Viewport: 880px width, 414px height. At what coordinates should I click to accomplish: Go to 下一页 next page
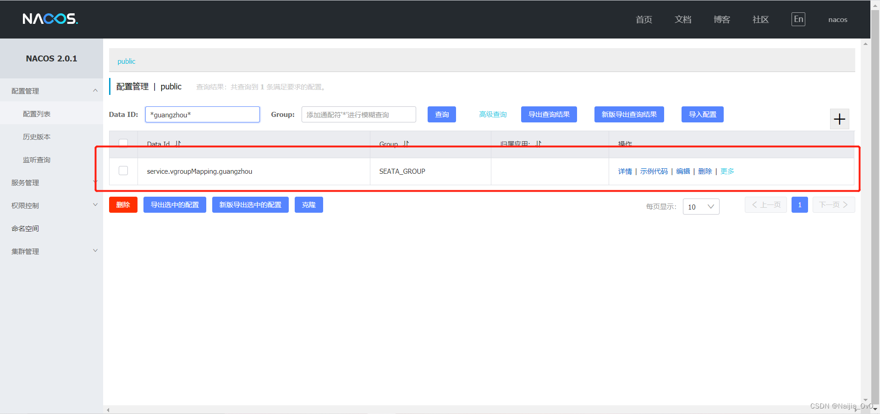click(834, 204)
